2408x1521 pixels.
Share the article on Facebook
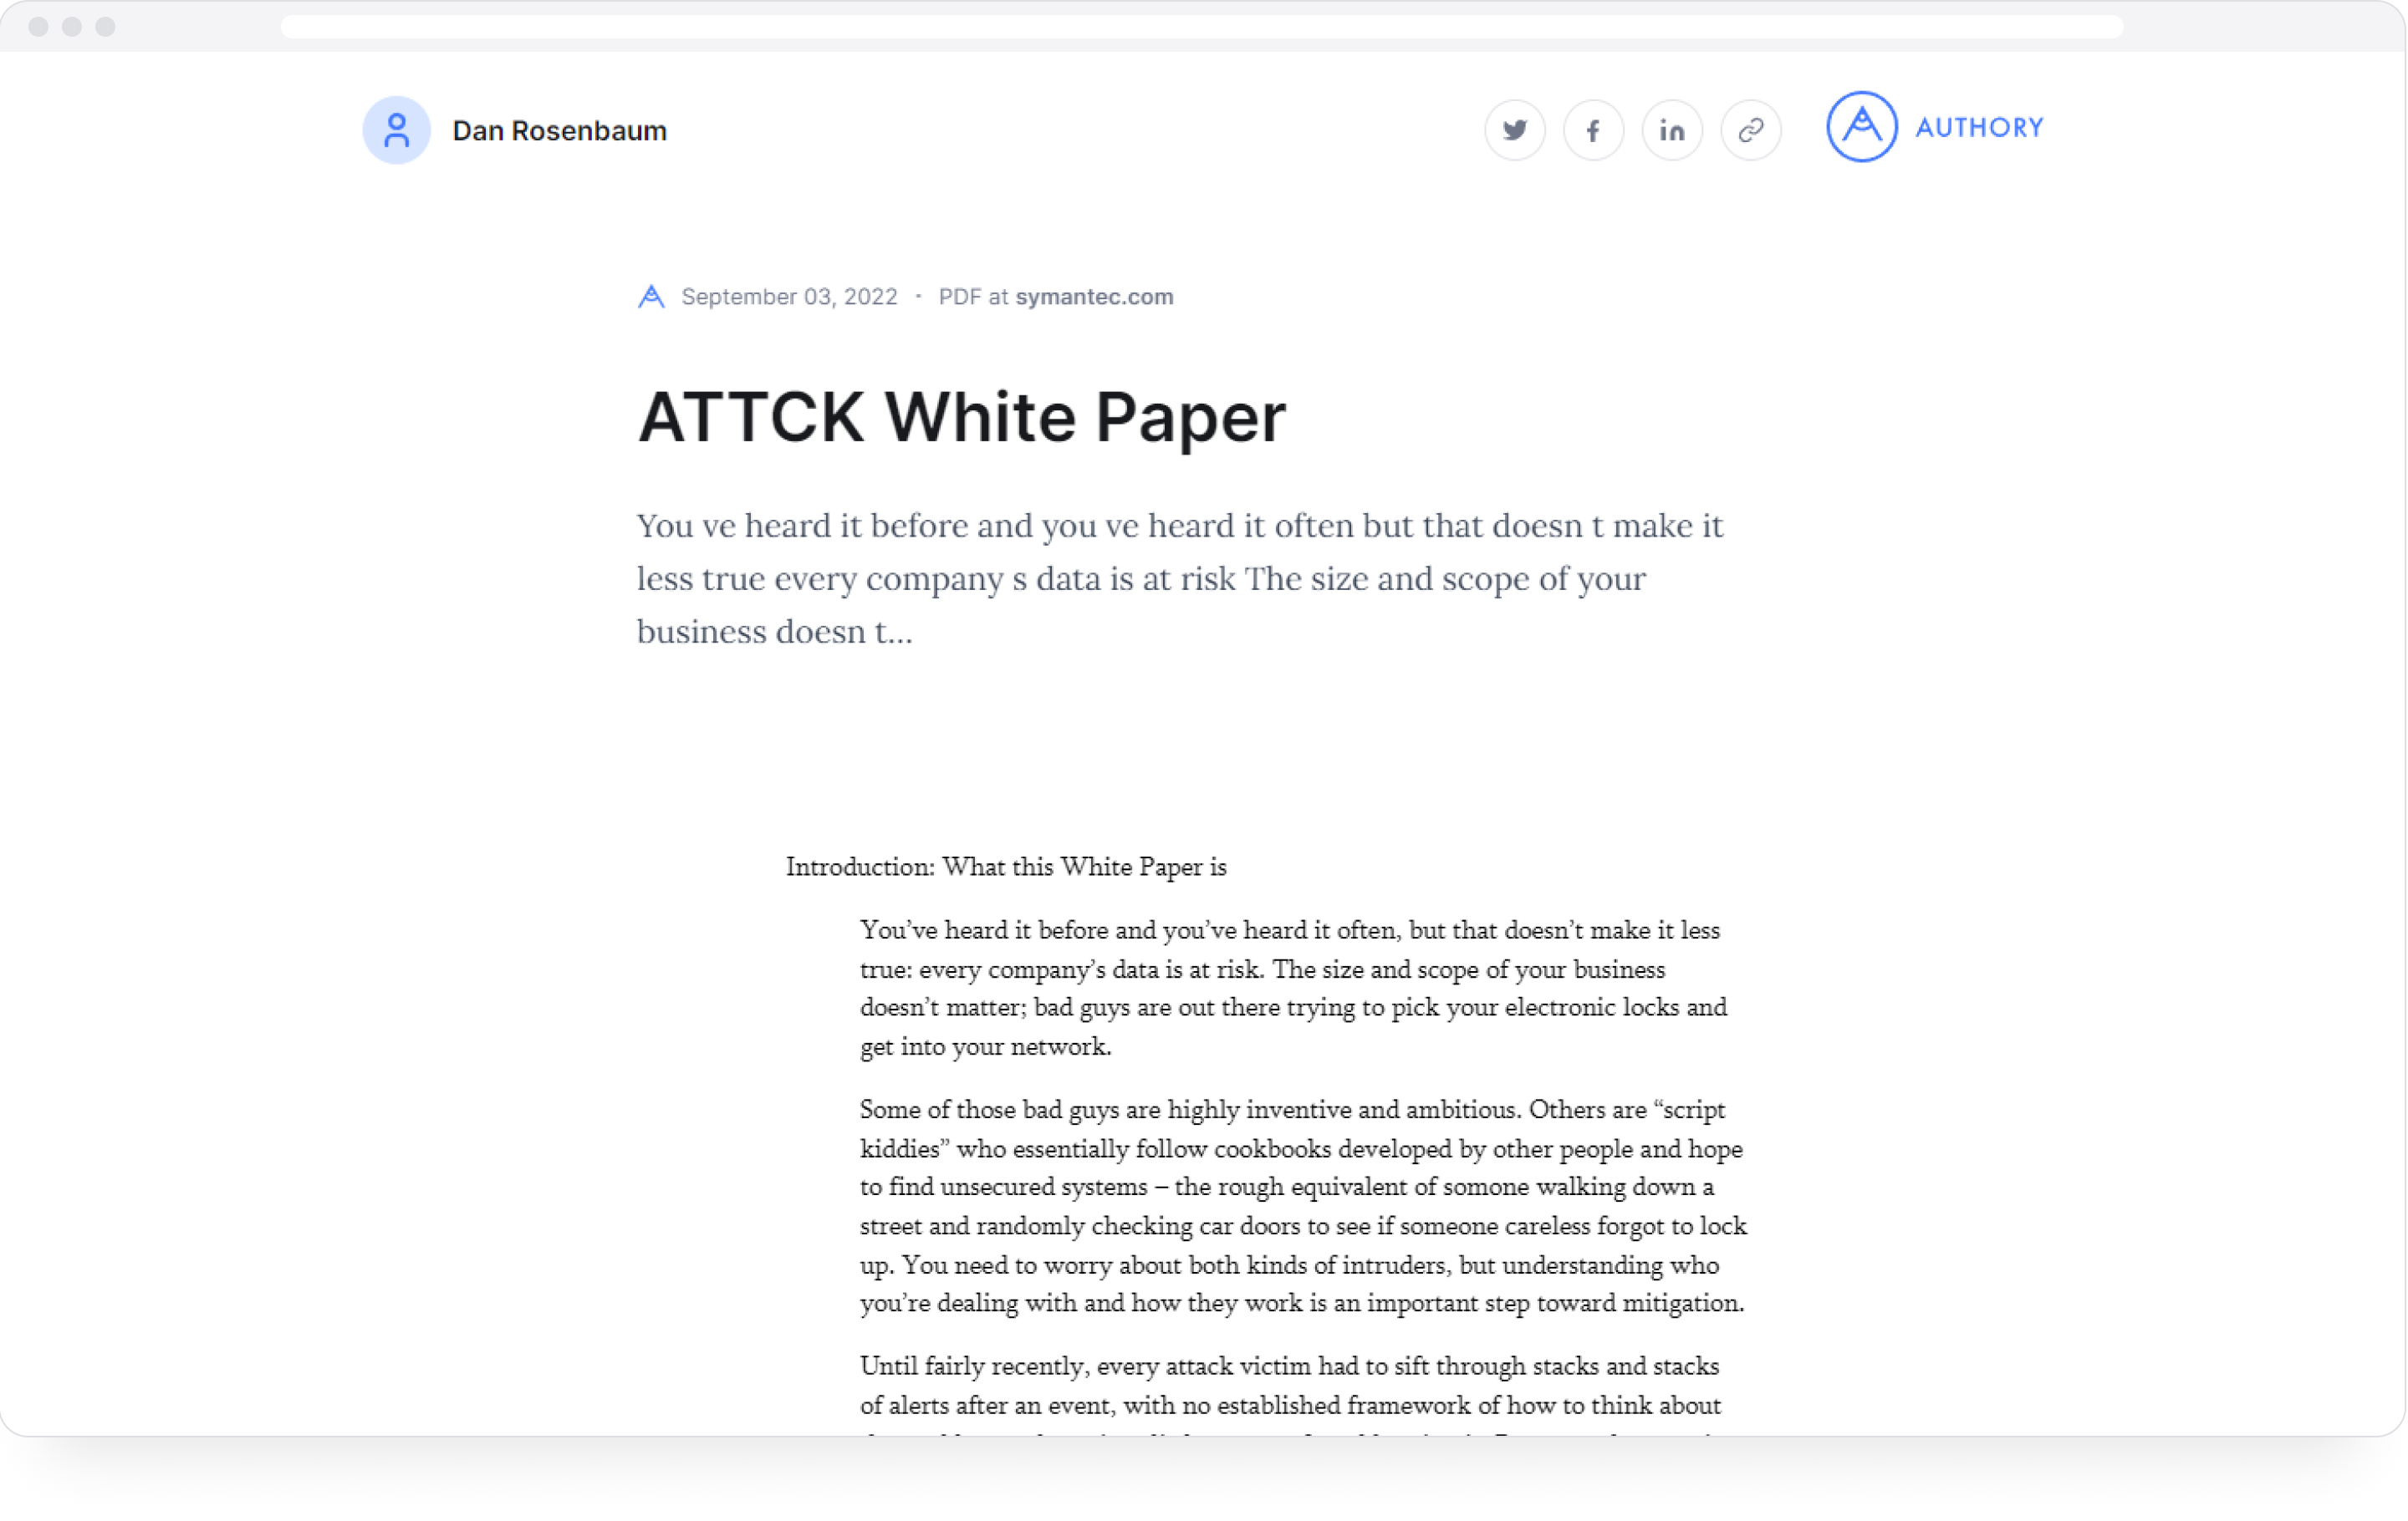(x=1593, y=129)
